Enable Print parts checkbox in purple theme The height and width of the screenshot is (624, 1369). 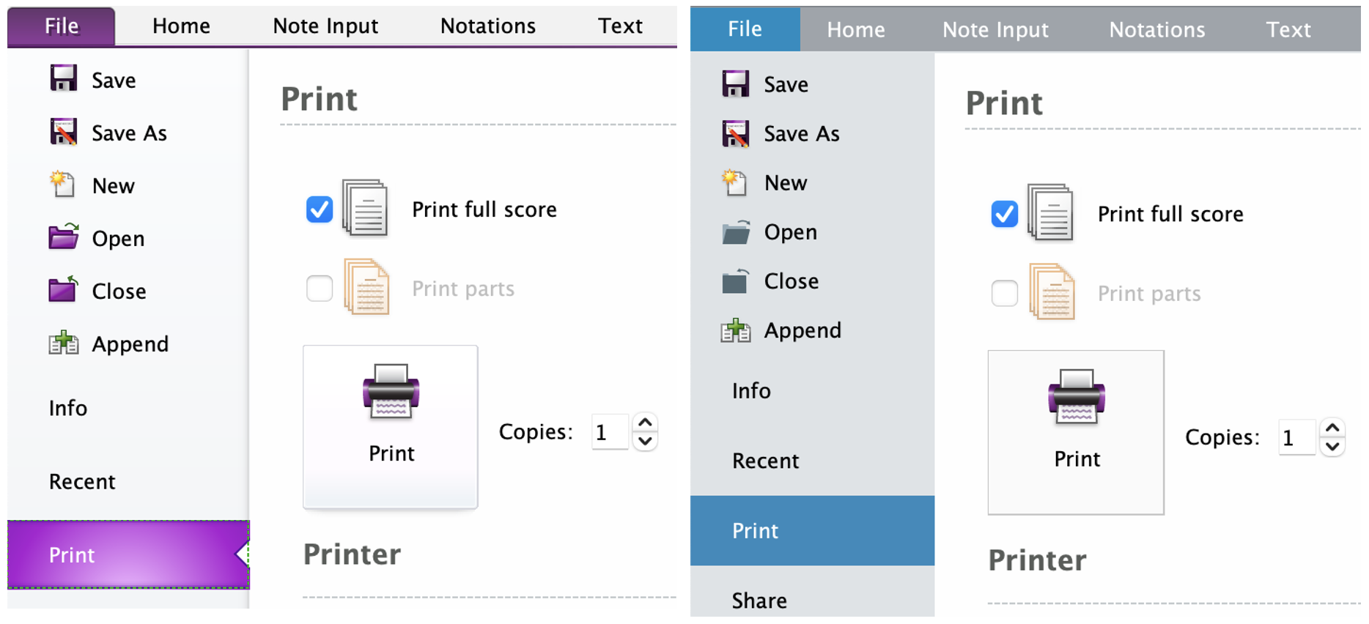point(320,289)
